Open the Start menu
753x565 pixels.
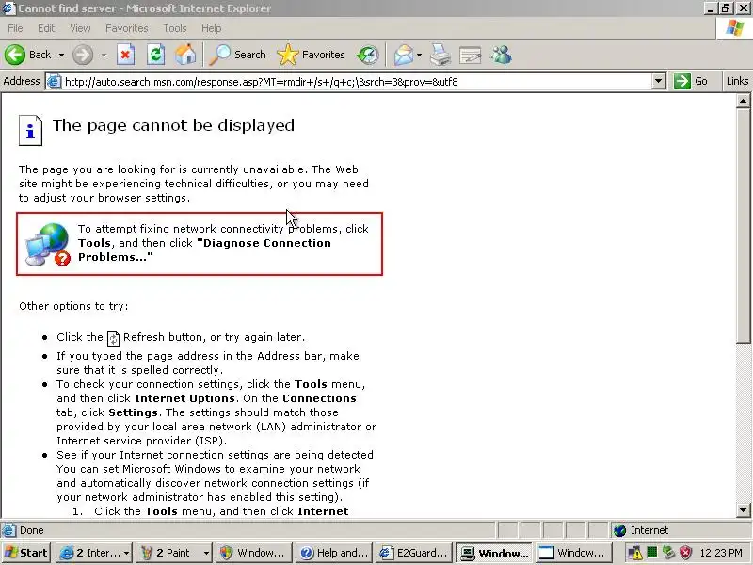pyautogui.click(x=26, y=553)
